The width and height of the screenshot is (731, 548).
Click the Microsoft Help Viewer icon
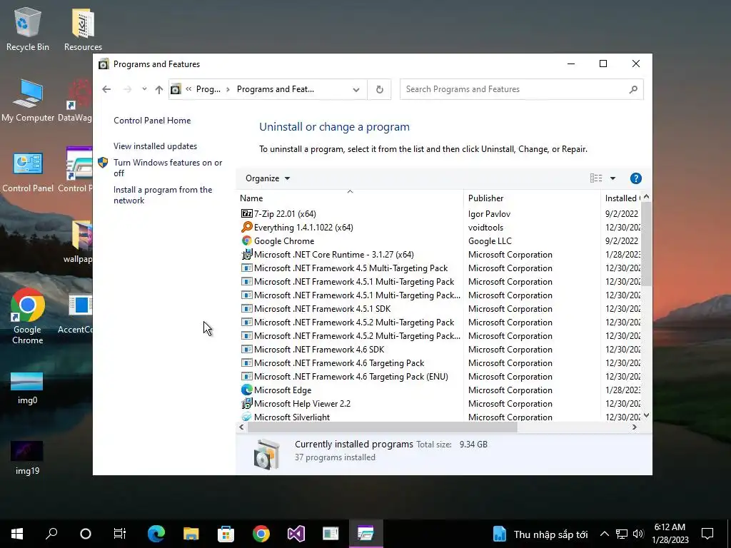click(x=246, y=404)
